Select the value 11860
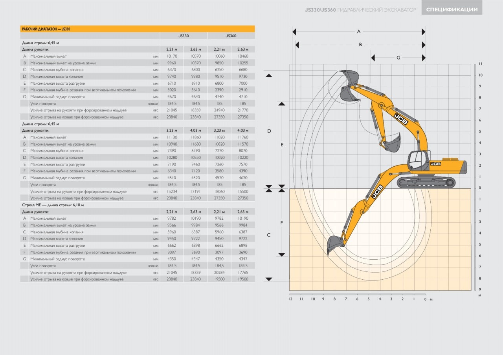 coord(195,137)
